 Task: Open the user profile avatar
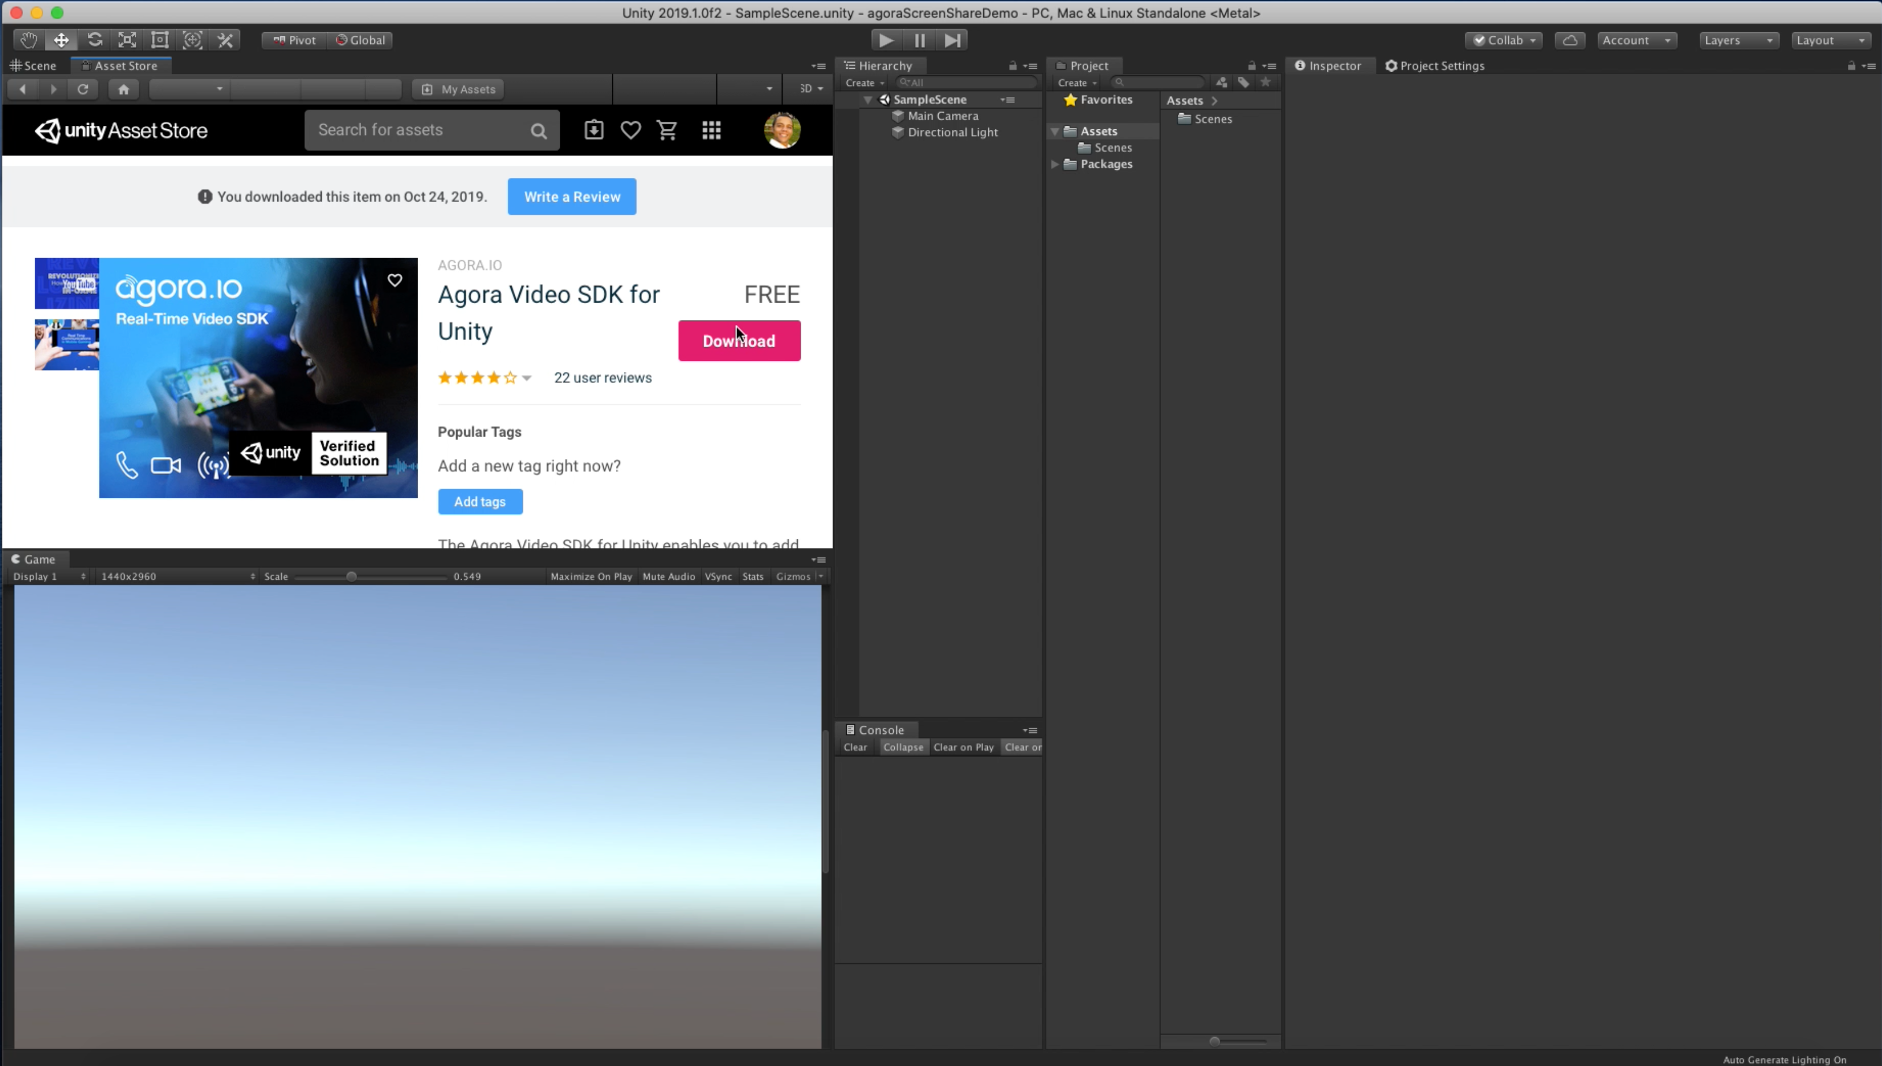[782, 131]
